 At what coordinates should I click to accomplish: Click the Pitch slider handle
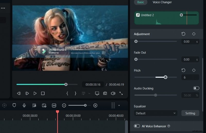pyautogui.click(x=166, y=77)
